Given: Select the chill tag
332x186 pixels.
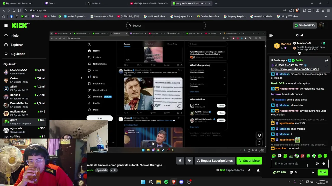Looking at the screenshot, I should coord(114,170).
